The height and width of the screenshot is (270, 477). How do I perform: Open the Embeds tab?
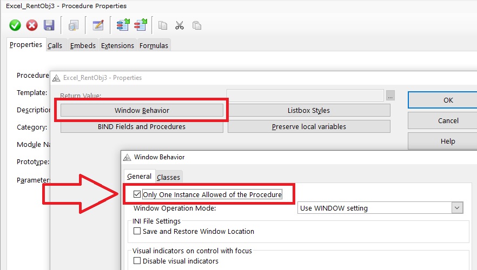pyautogui.click(x=83, y=46)
